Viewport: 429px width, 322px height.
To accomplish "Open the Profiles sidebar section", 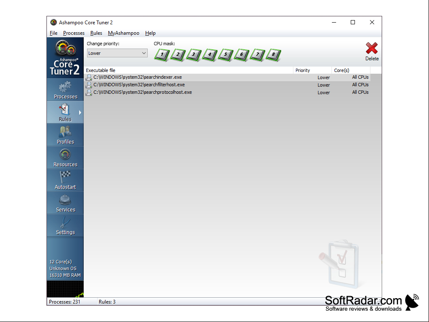I will pos(65,135).
